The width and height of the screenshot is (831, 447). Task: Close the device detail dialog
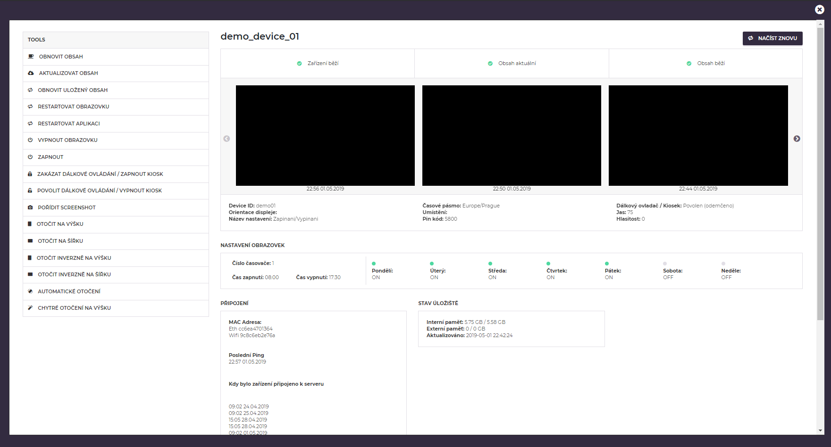tap(820, 9)
